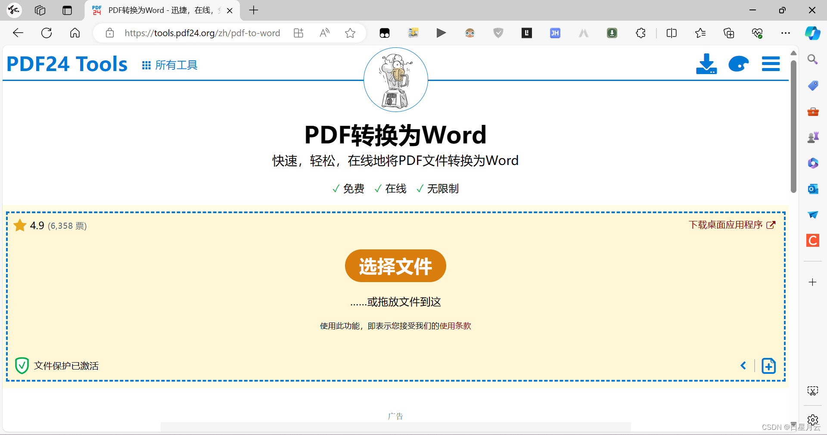Viewport: 827px width, 435px height.
Task: Click the blue PDF24 profile face icon
Action: click(x=738, y=64)
